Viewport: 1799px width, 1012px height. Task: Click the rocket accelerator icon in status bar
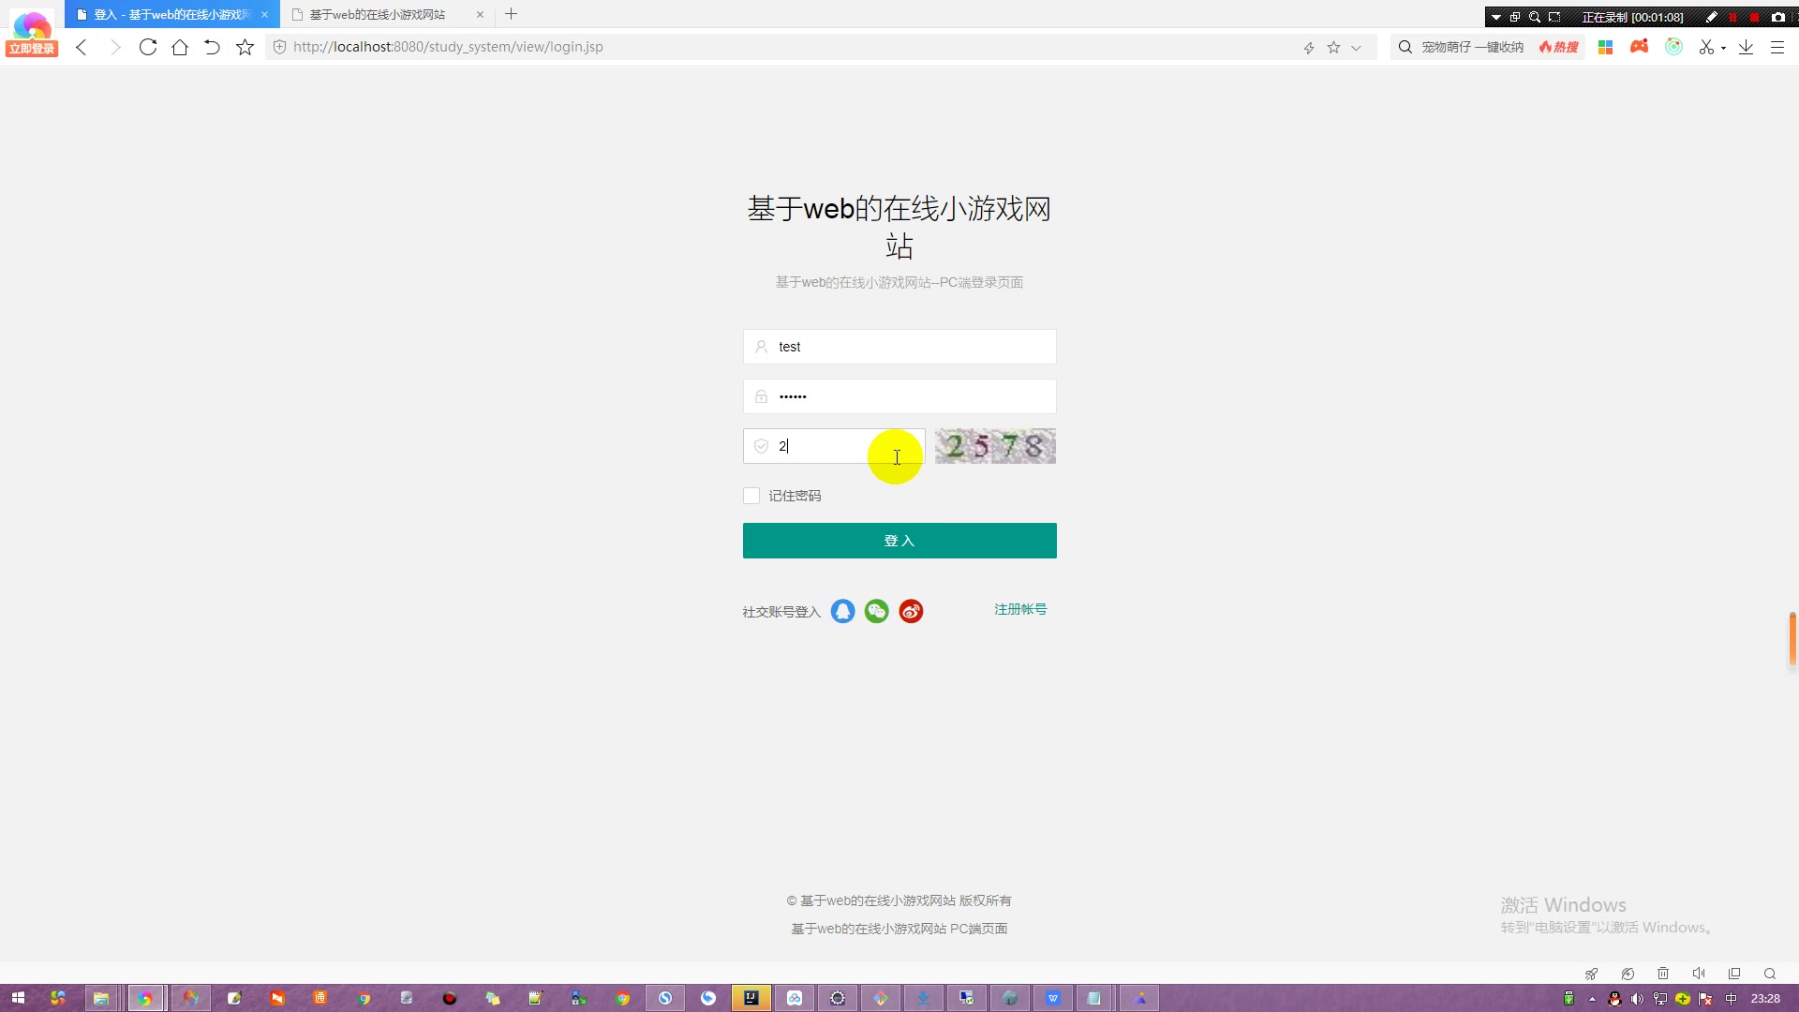(x=1591, y=974)
